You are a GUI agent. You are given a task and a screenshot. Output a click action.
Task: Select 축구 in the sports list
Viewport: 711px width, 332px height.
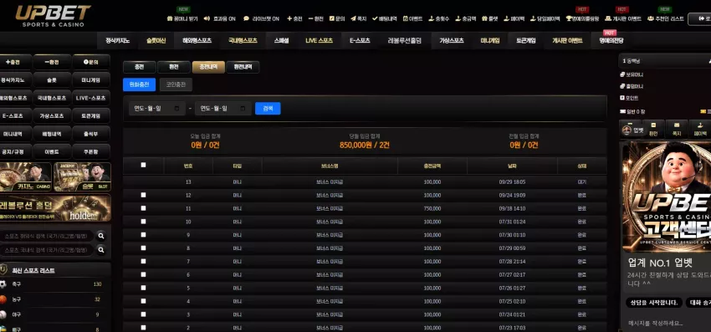click(55, 284)
